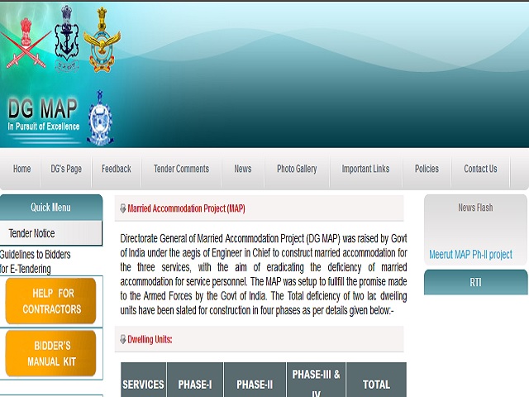Open Guidelines to Bidders for E-Tendering
Screen dimensions: 529x397
[35, 261]
